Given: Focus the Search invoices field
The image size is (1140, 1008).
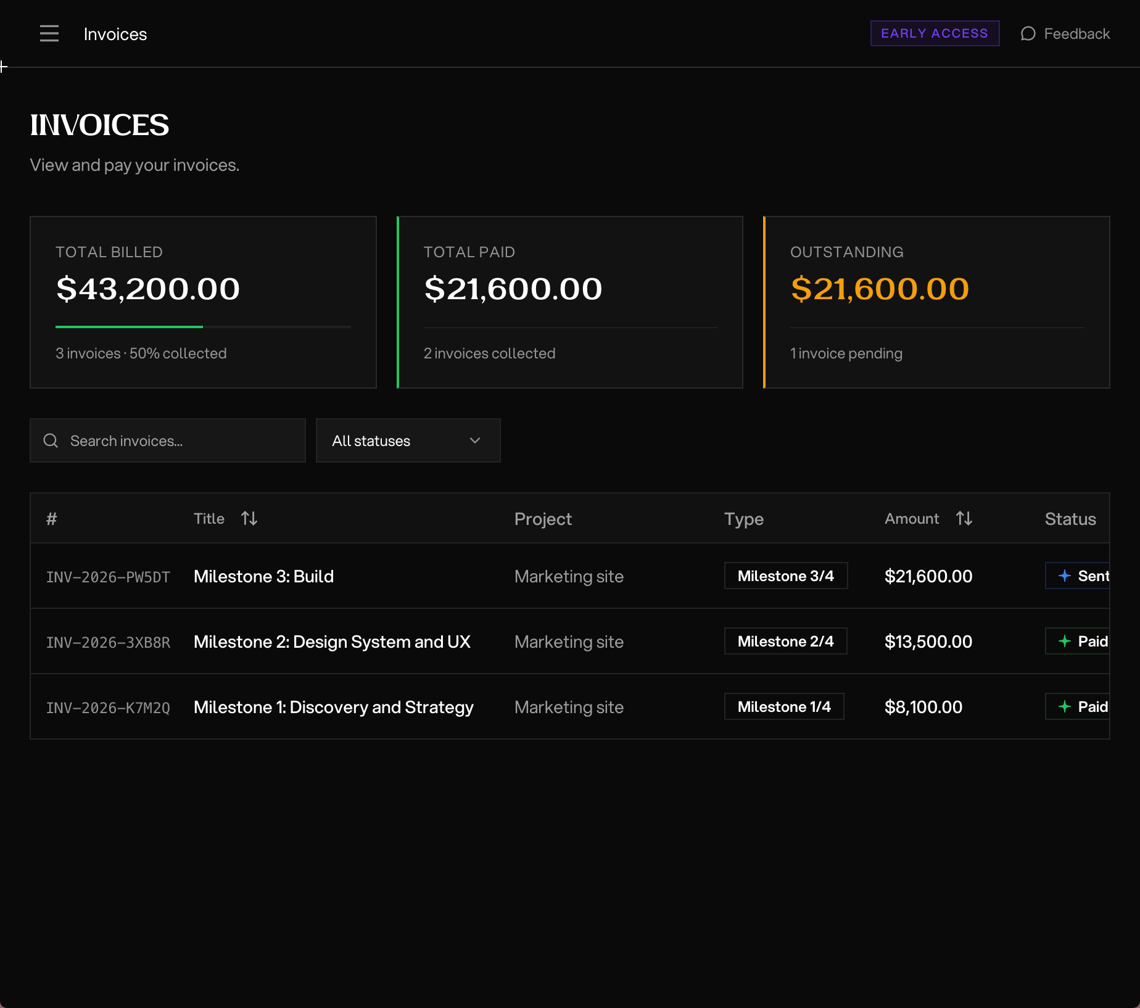Looking at the screenshot, I should pyautogui.click(x=168, y=440).
